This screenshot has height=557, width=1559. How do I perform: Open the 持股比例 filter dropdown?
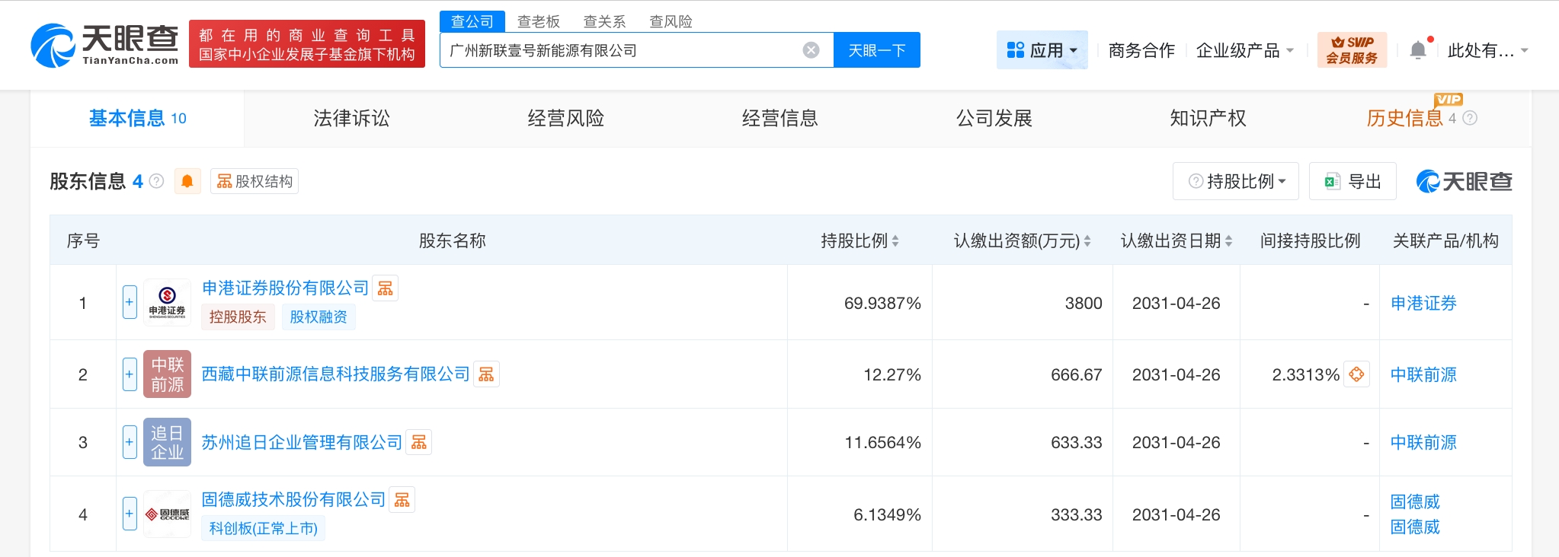pos(1236,181)
